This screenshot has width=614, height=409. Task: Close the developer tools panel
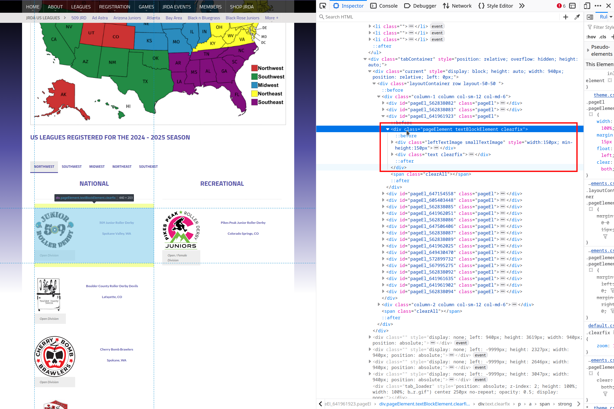(609, 6)
